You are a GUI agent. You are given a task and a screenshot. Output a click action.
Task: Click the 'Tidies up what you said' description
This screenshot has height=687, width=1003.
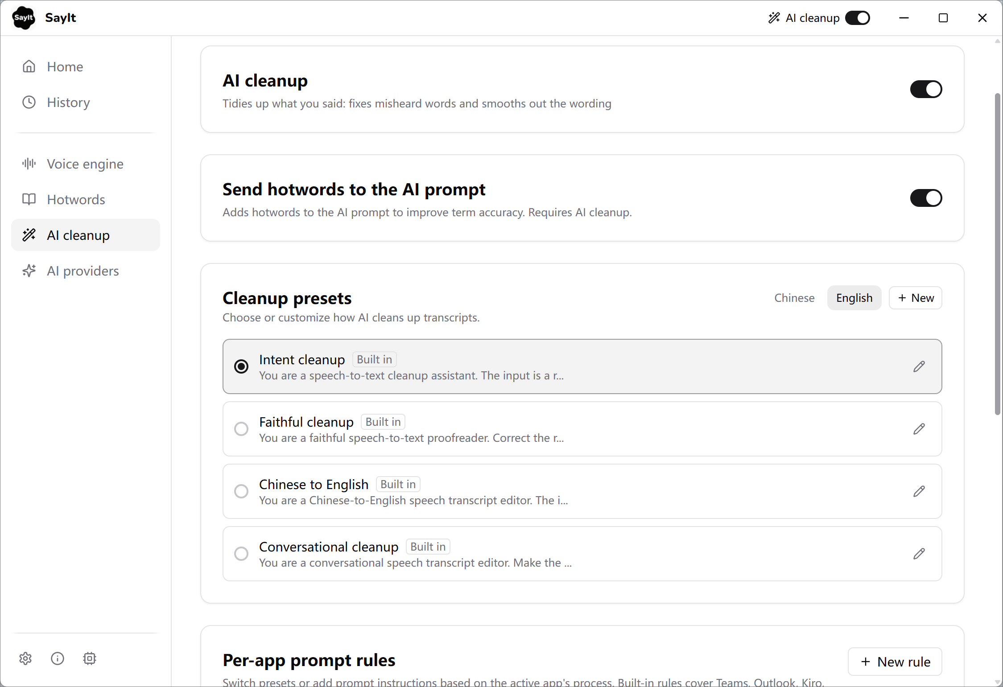(x=417, y=103)
